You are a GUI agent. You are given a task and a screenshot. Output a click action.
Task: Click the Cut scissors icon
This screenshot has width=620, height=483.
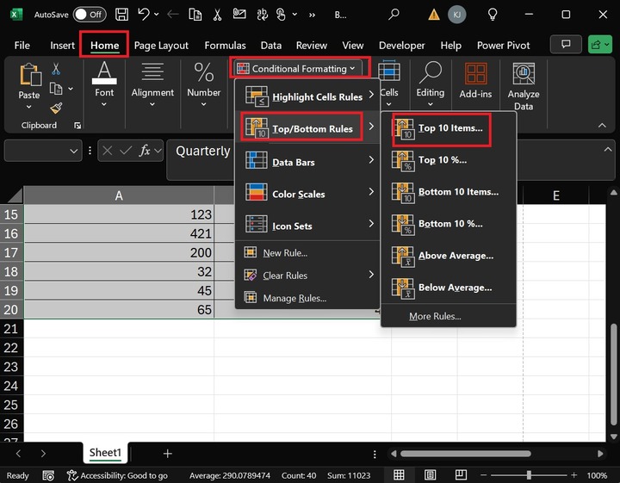[56, 69]
